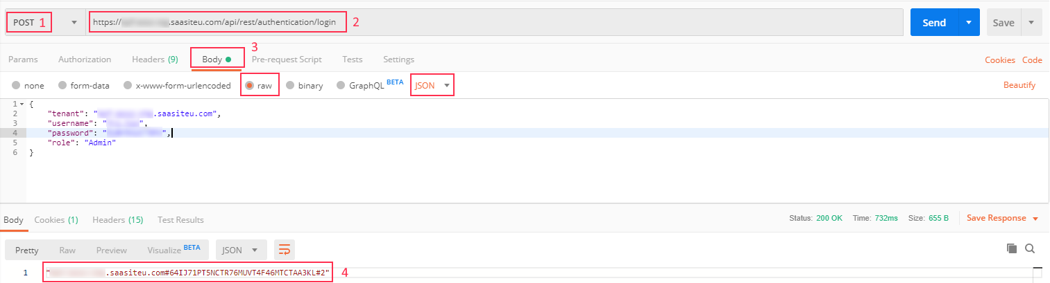Open search in response with magnifier icon
Screen dimensions: 1050x283
1030,248
